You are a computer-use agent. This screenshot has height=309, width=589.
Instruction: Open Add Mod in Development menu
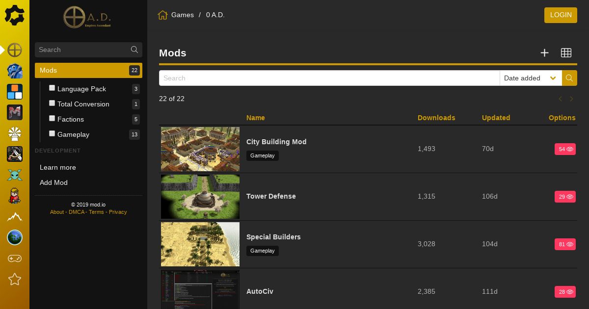(x=54, y=182)
